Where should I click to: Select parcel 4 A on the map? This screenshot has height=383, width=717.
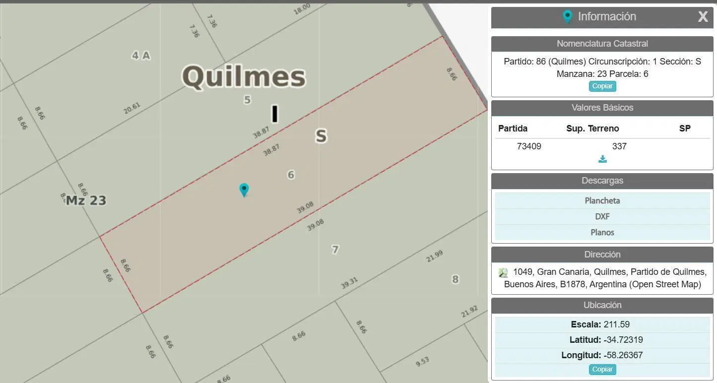point(141,56)
